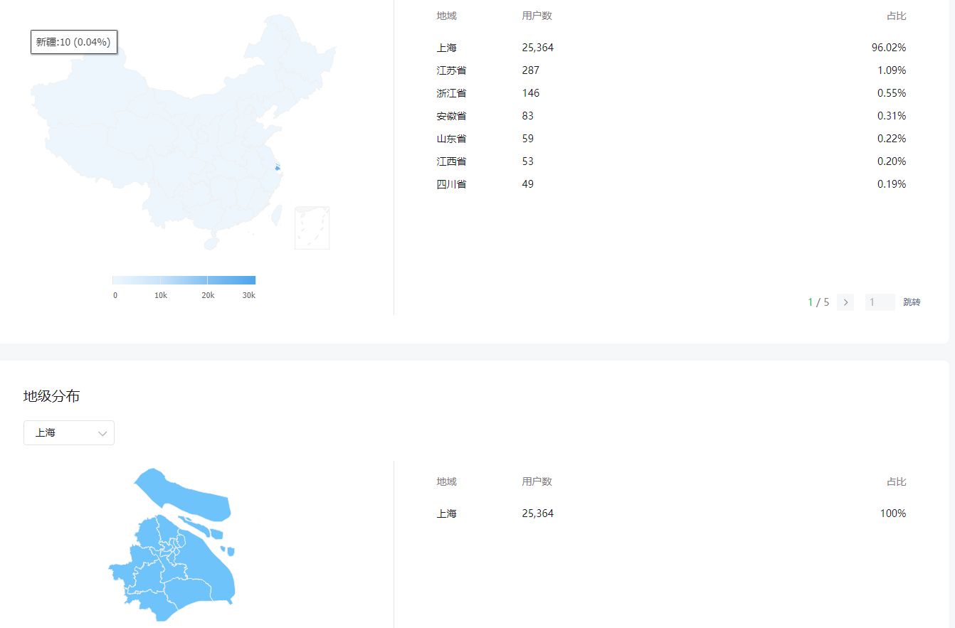Open the 上海 region dropdown

(x=69, y=432)
